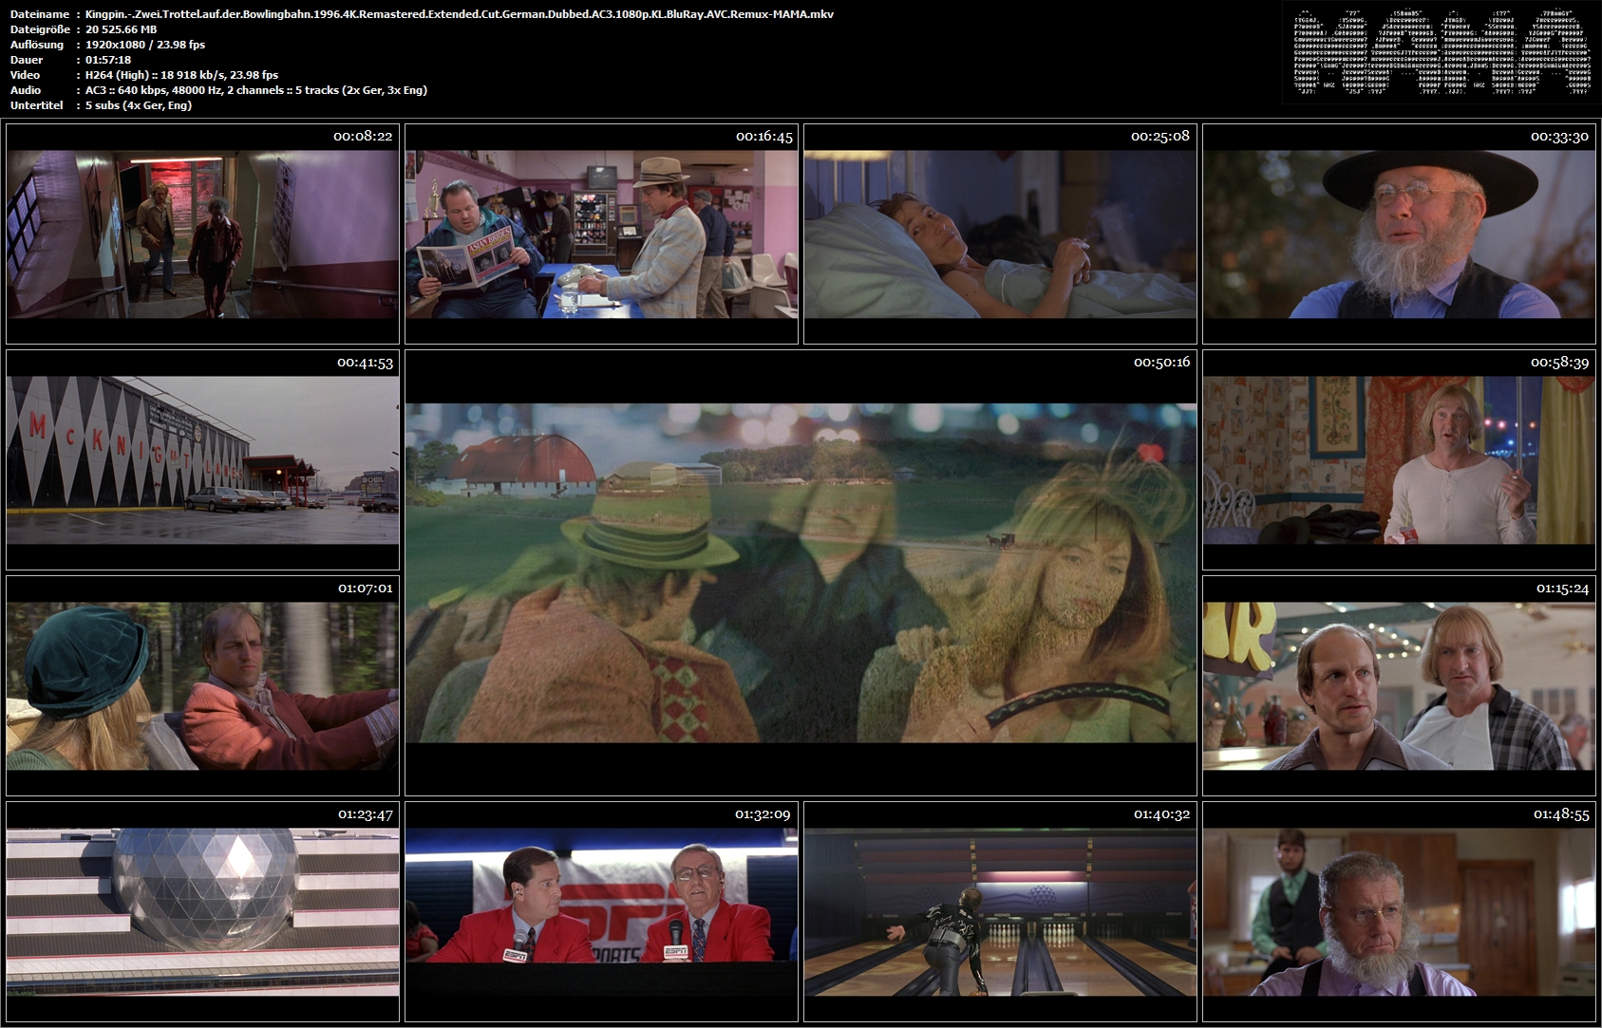Image resolution: width=1602 pixels, height=1028 pixels.
Task: Click the Video label in the header
Action: tap(25, 75)
